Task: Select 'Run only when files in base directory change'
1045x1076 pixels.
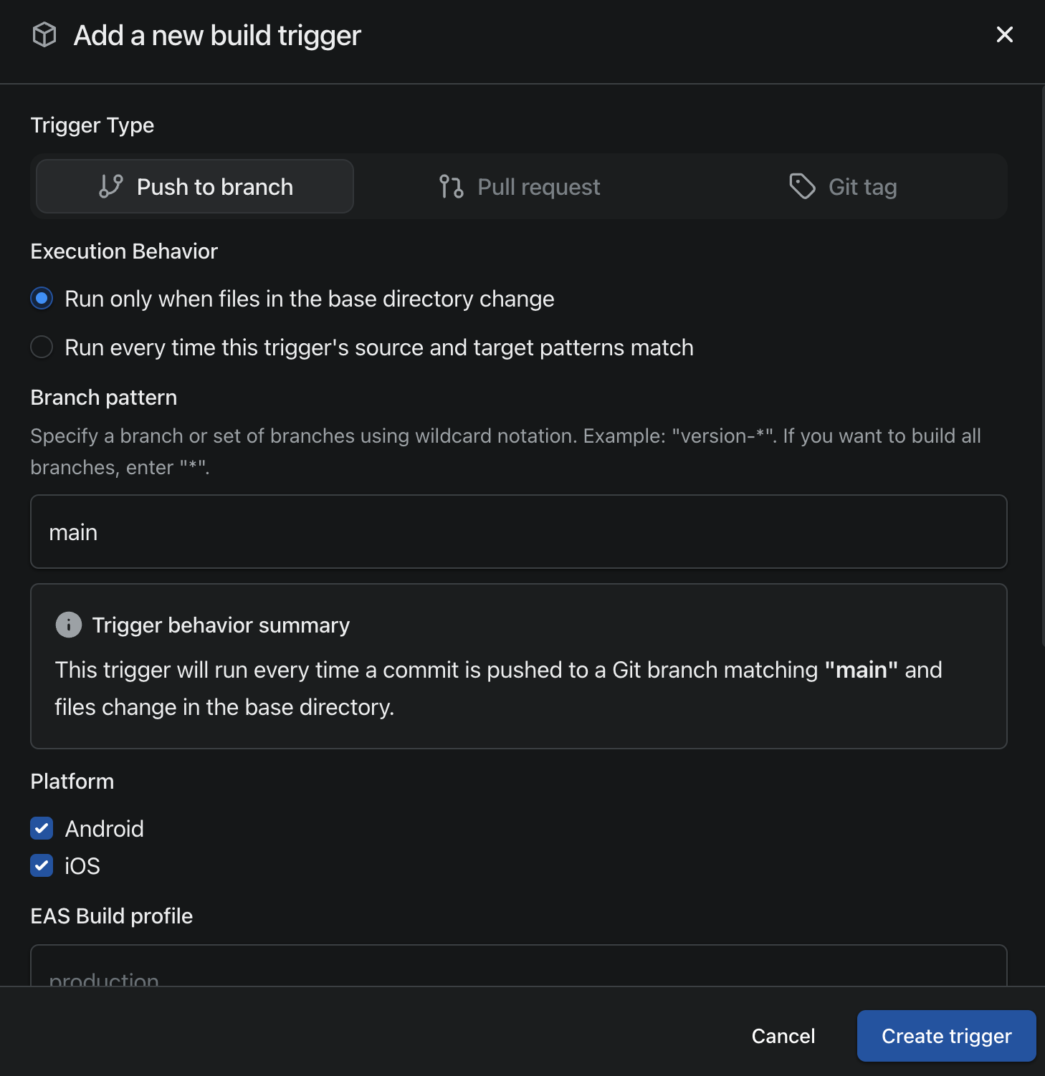Action: coord(42,299)
